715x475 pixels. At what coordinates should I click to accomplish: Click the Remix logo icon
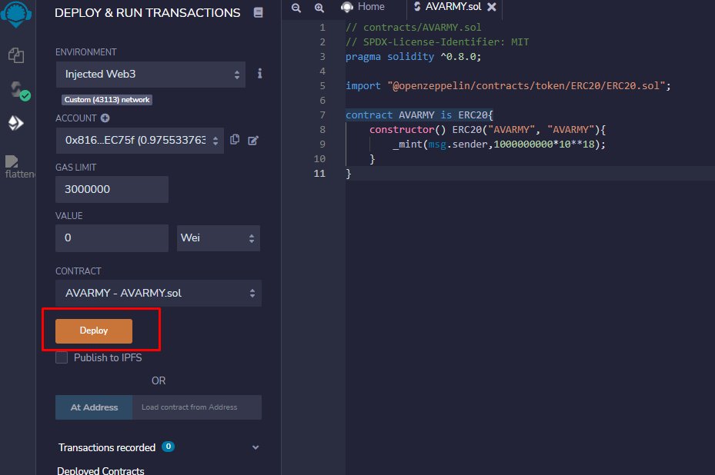click(16, 14)
